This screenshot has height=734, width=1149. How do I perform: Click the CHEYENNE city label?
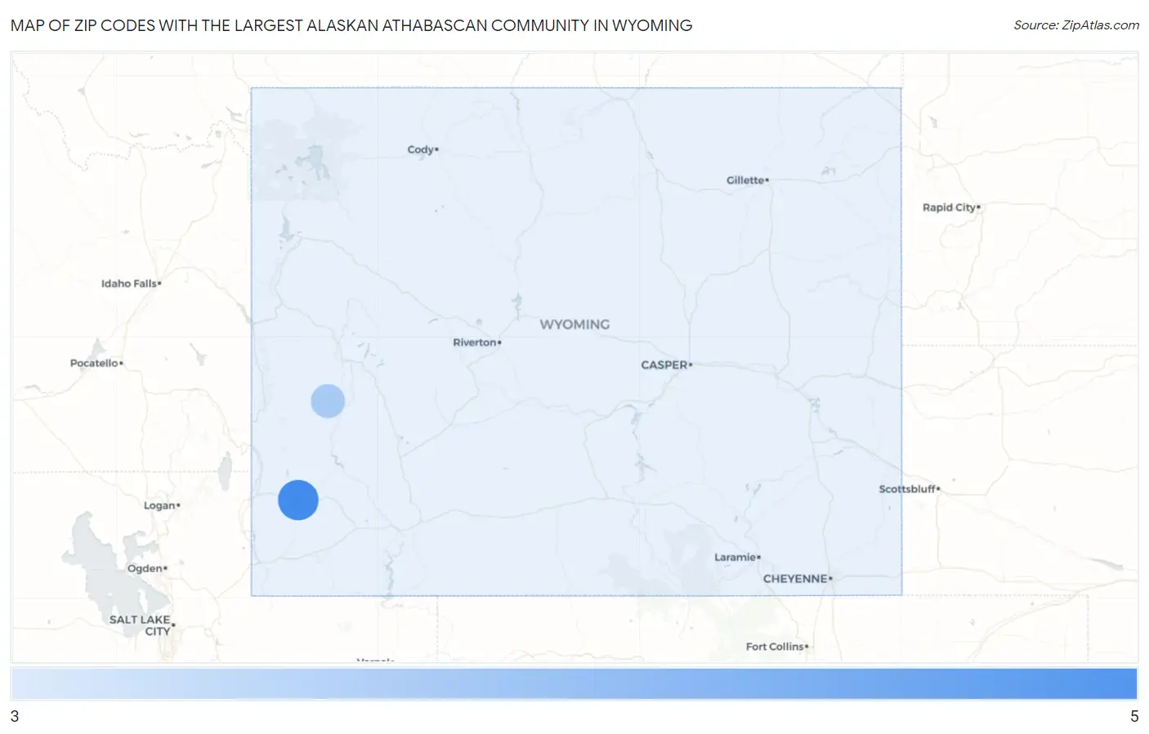[x=795, y=579]
